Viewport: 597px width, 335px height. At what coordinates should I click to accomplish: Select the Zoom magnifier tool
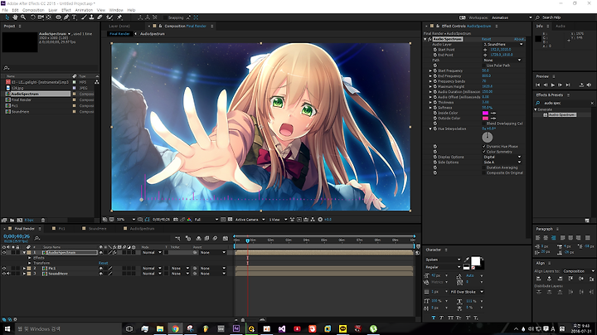click(x=23, y=17)
